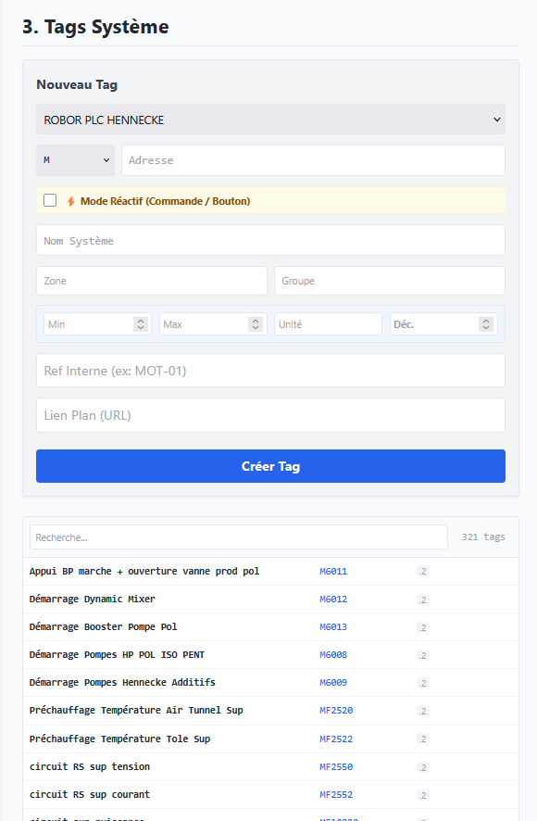Click the Groupe input field
537x821 pixels.
pyautogui.click(x=390, y=281)
